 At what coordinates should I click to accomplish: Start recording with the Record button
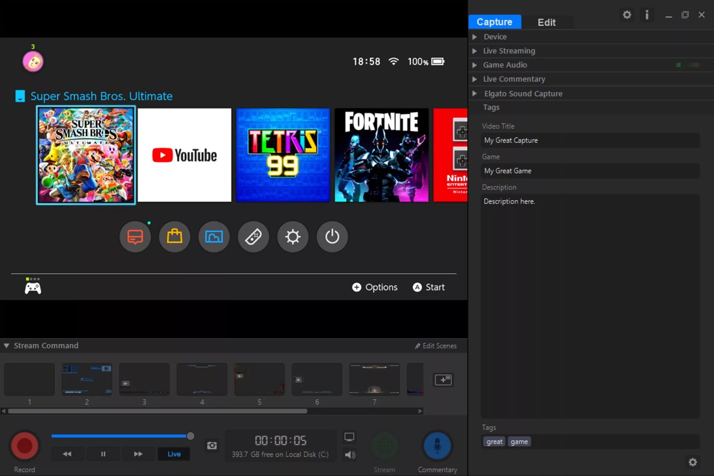(25, 446)
